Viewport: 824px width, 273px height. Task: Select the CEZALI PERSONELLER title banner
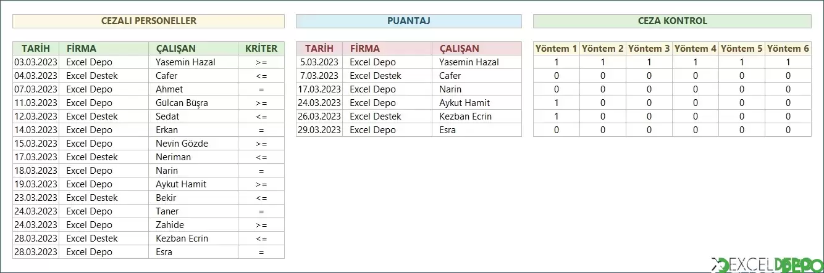[148, 21]
